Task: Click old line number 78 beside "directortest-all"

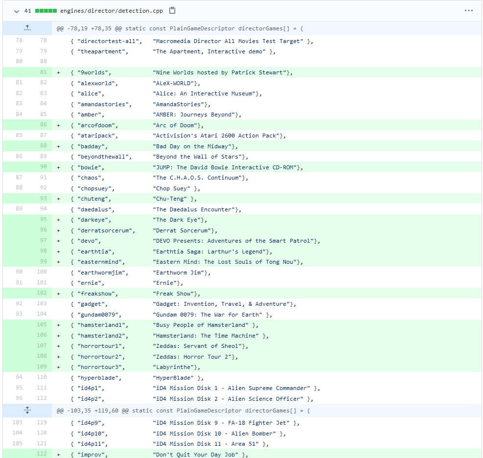Action: pos(19,40)
